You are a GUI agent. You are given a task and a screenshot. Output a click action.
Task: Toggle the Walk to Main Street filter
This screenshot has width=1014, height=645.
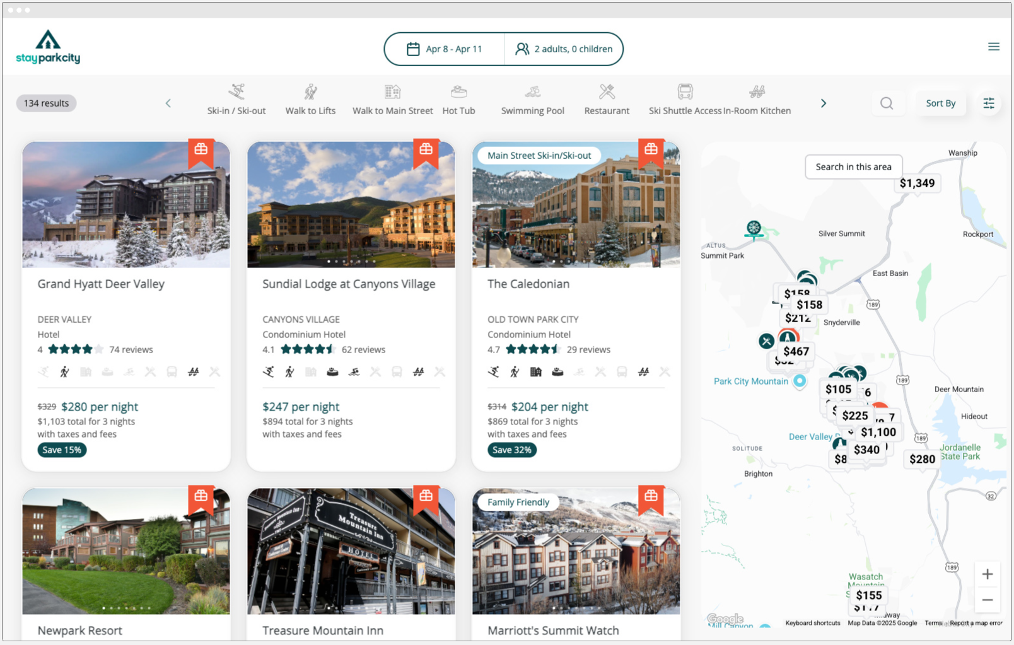pyautogui.click(x=392, y=100)
